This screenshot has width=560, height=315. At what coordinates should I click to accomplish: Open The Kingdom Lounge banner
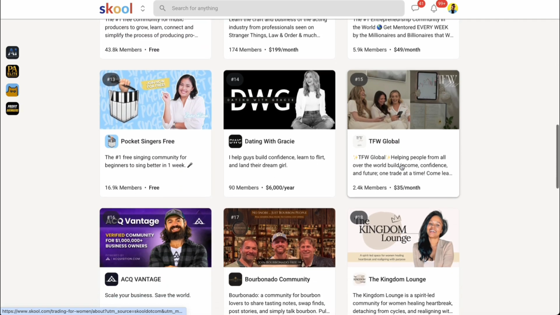pyautogui.click(x=403, y=238)
